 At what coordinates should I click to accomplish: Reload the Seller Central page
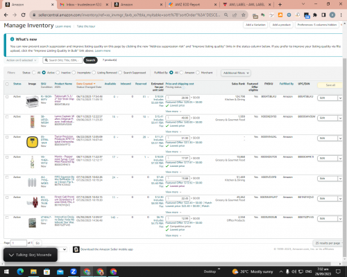pyautogui.click(x=23, y=15)
